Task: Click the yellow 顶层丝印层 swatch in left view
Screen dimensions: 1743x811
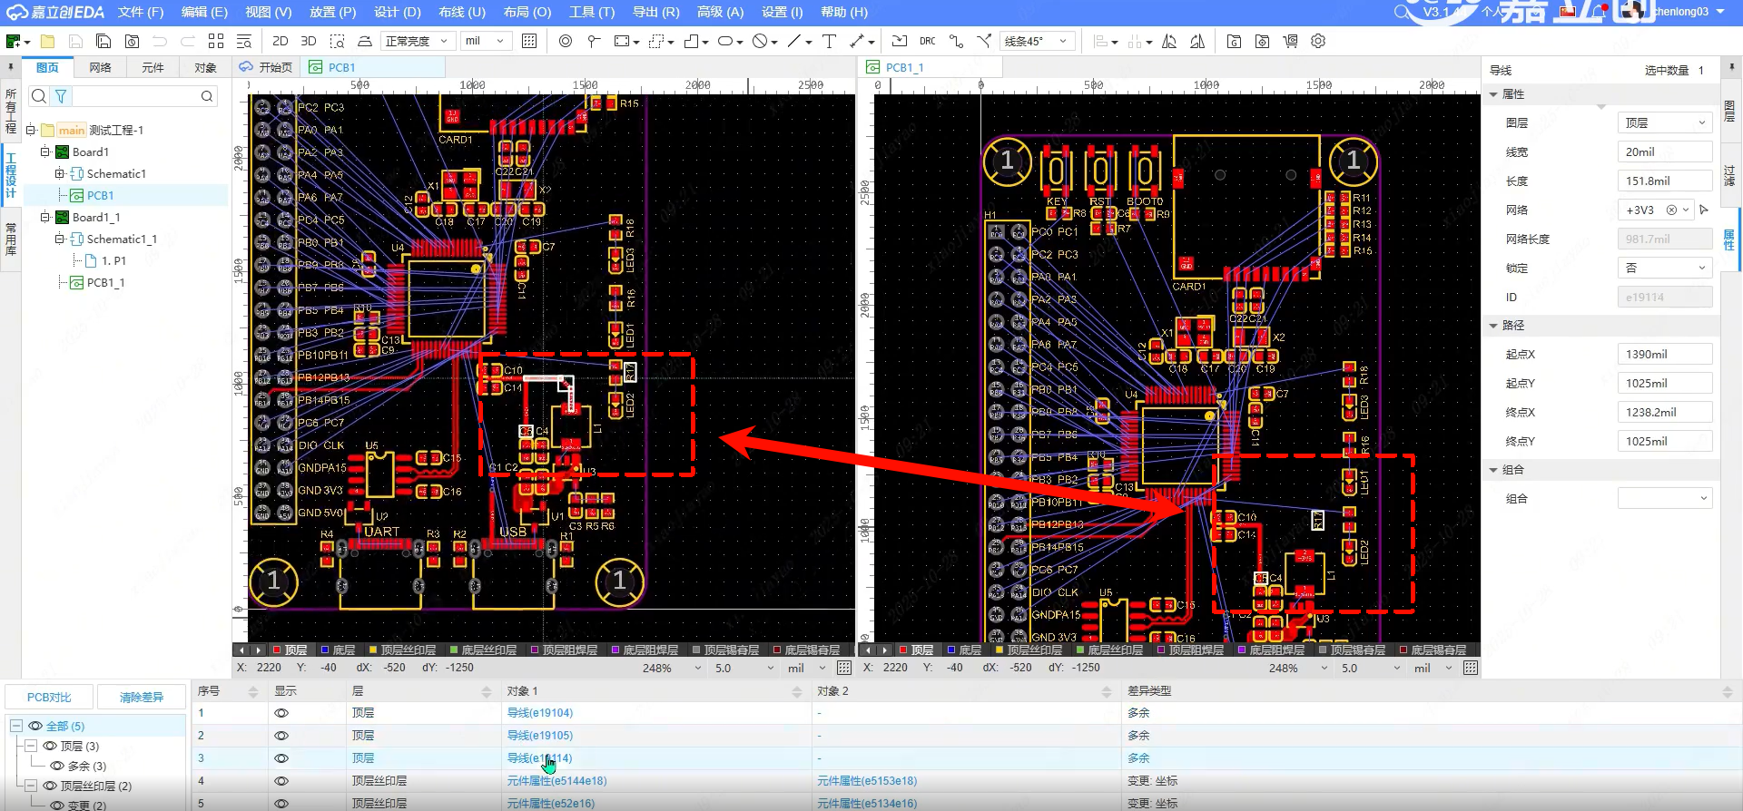Action: (x=372, y=650)
